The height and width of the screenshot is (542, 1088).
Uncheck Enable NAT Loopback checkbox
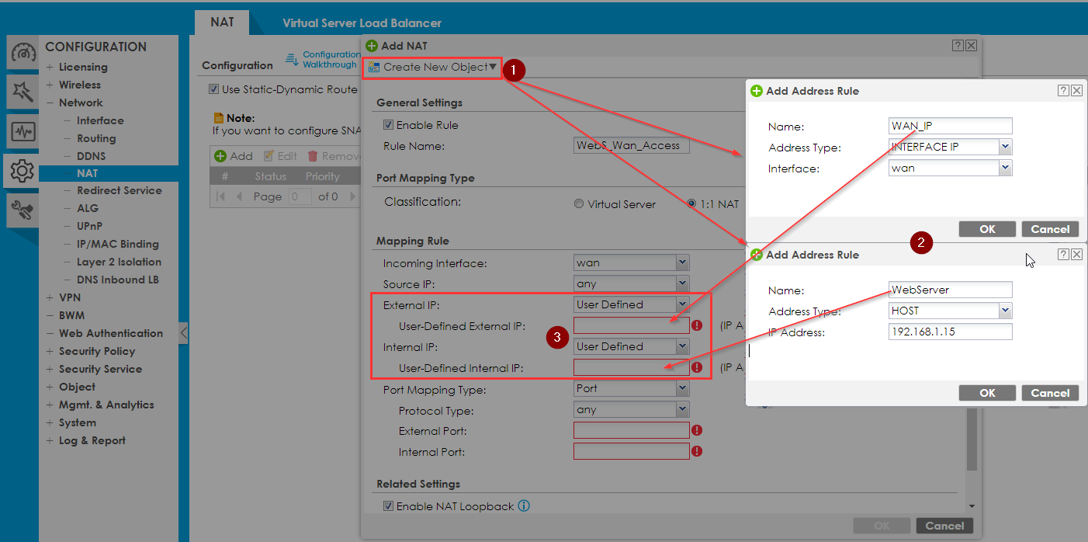[x=389, y=506]
